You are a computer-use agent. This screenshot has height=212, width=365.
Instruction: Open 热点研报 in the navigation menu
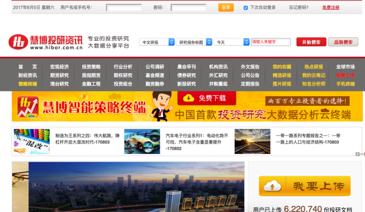click(x=313, y=67)
